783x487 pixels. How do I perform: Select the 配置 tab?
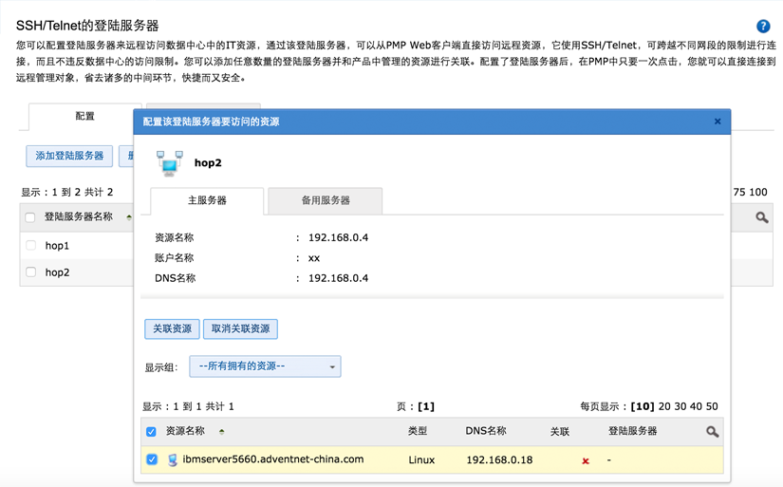84,117
